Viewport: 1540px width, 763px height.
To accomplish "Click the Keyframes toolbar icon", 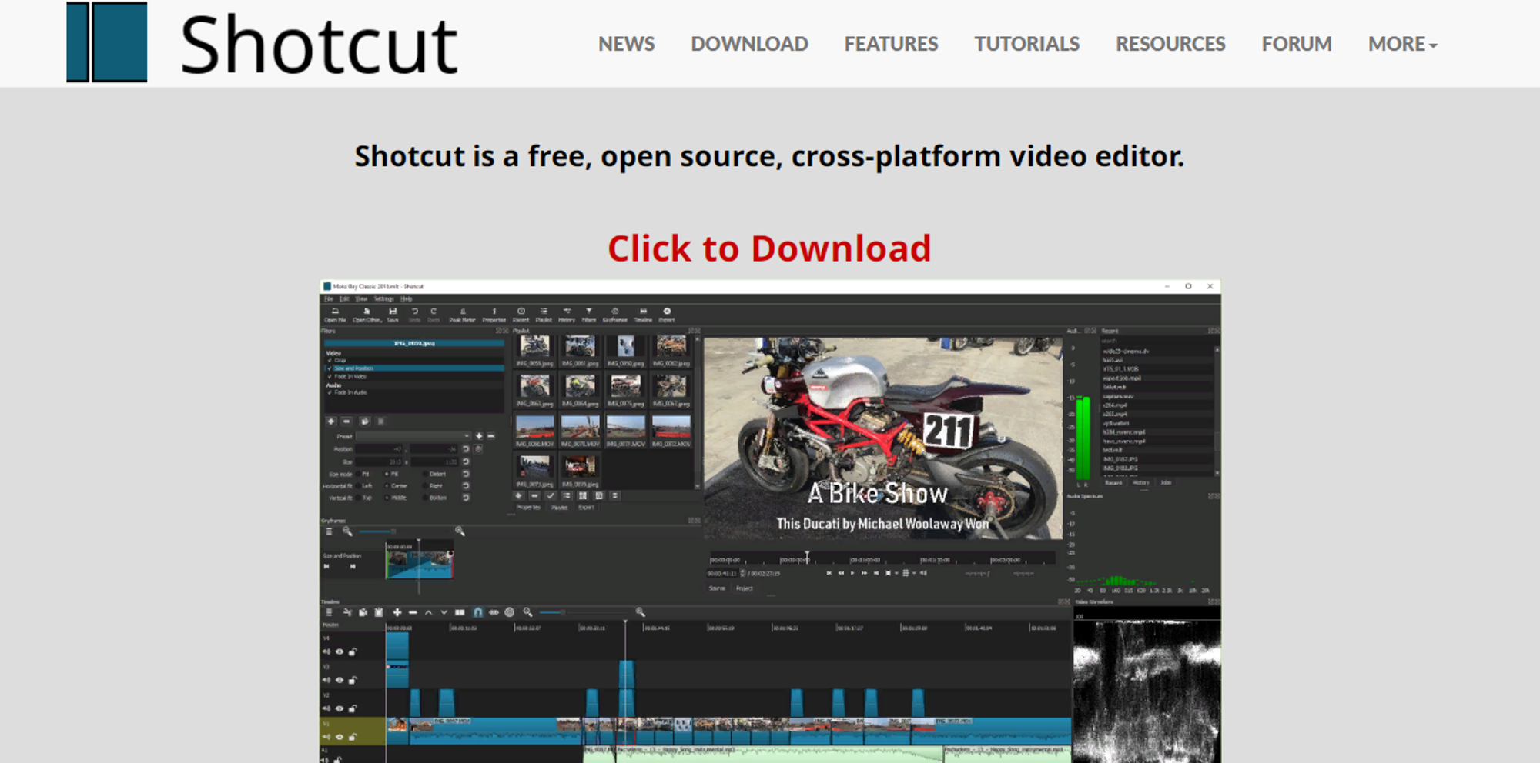I will (x=614, y=315).
